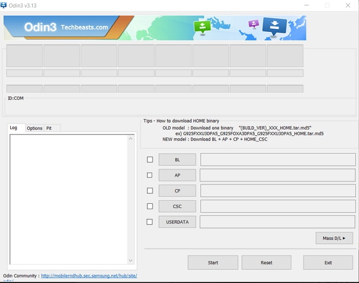This screenshot has width=359, height=283.
Task: Open the Odin Community Samsung link
Action: [x=90, y=276]
